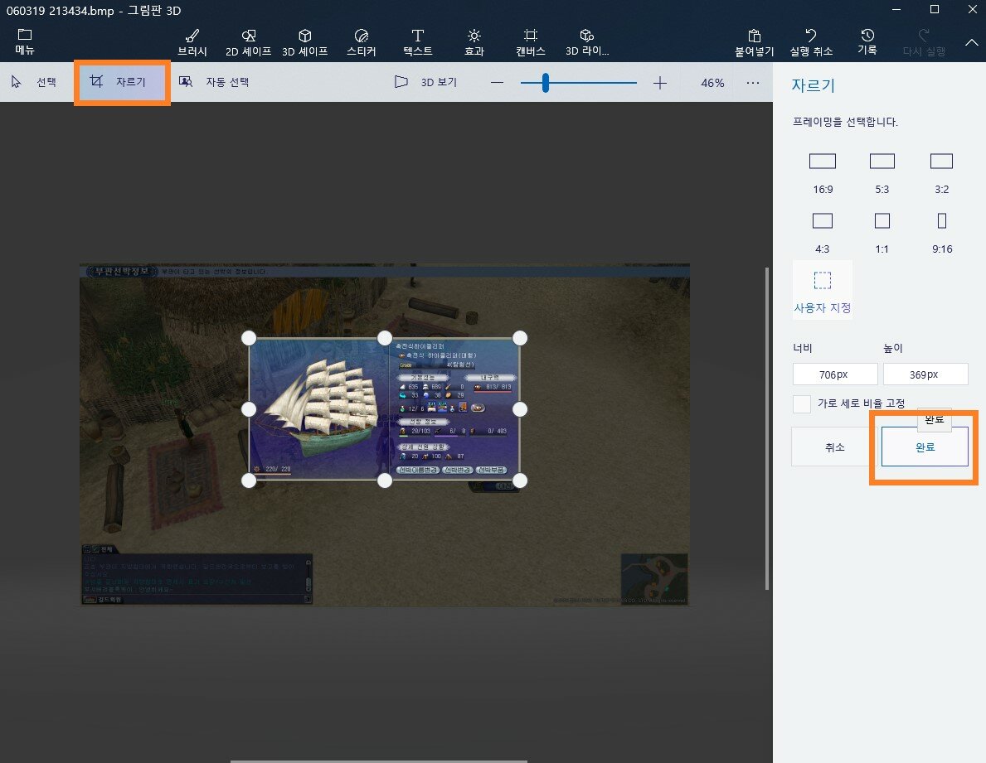Click the 높이 height field
The width and height of the screenshot is (986, 763).
tap(925, 374)
